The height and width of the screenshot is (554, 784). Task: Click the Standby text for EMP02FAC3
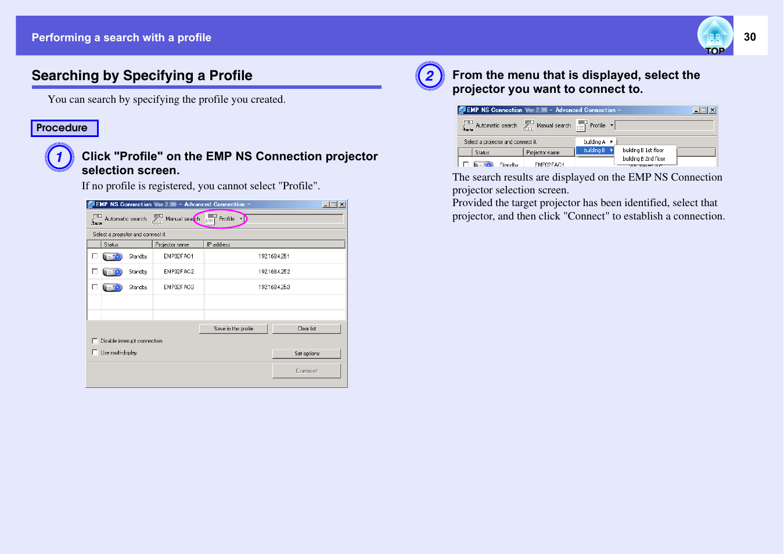138,287
